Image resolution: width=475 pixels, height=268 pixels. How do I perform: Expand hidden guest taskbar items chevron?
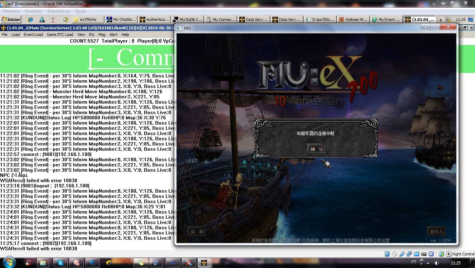click(x=440, y=20)
